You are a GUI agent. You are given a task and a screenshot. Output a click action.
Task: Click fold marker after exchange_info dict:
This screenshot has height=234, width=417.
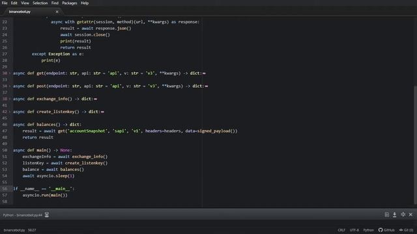pyautogui.click(x=96, y=99)
